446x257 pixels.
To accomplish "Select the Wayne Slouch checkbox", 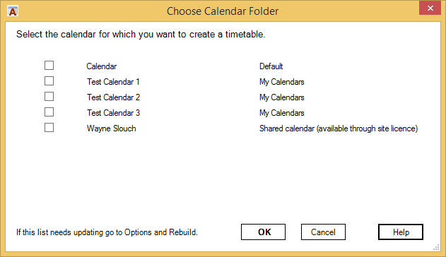I will pyautogui.click(x=49, y=128).
